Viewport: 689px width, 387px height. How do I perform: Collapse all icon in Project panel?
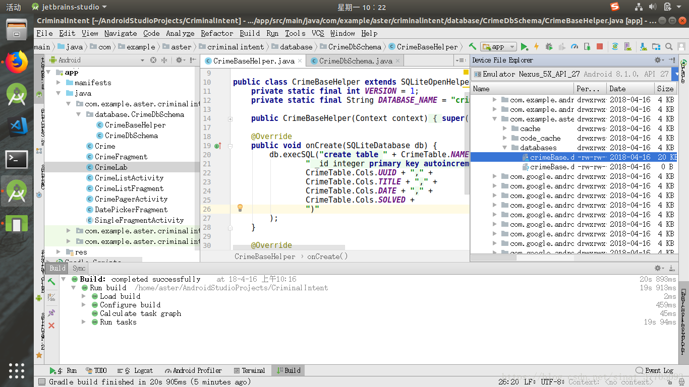[x=164, y=60]
